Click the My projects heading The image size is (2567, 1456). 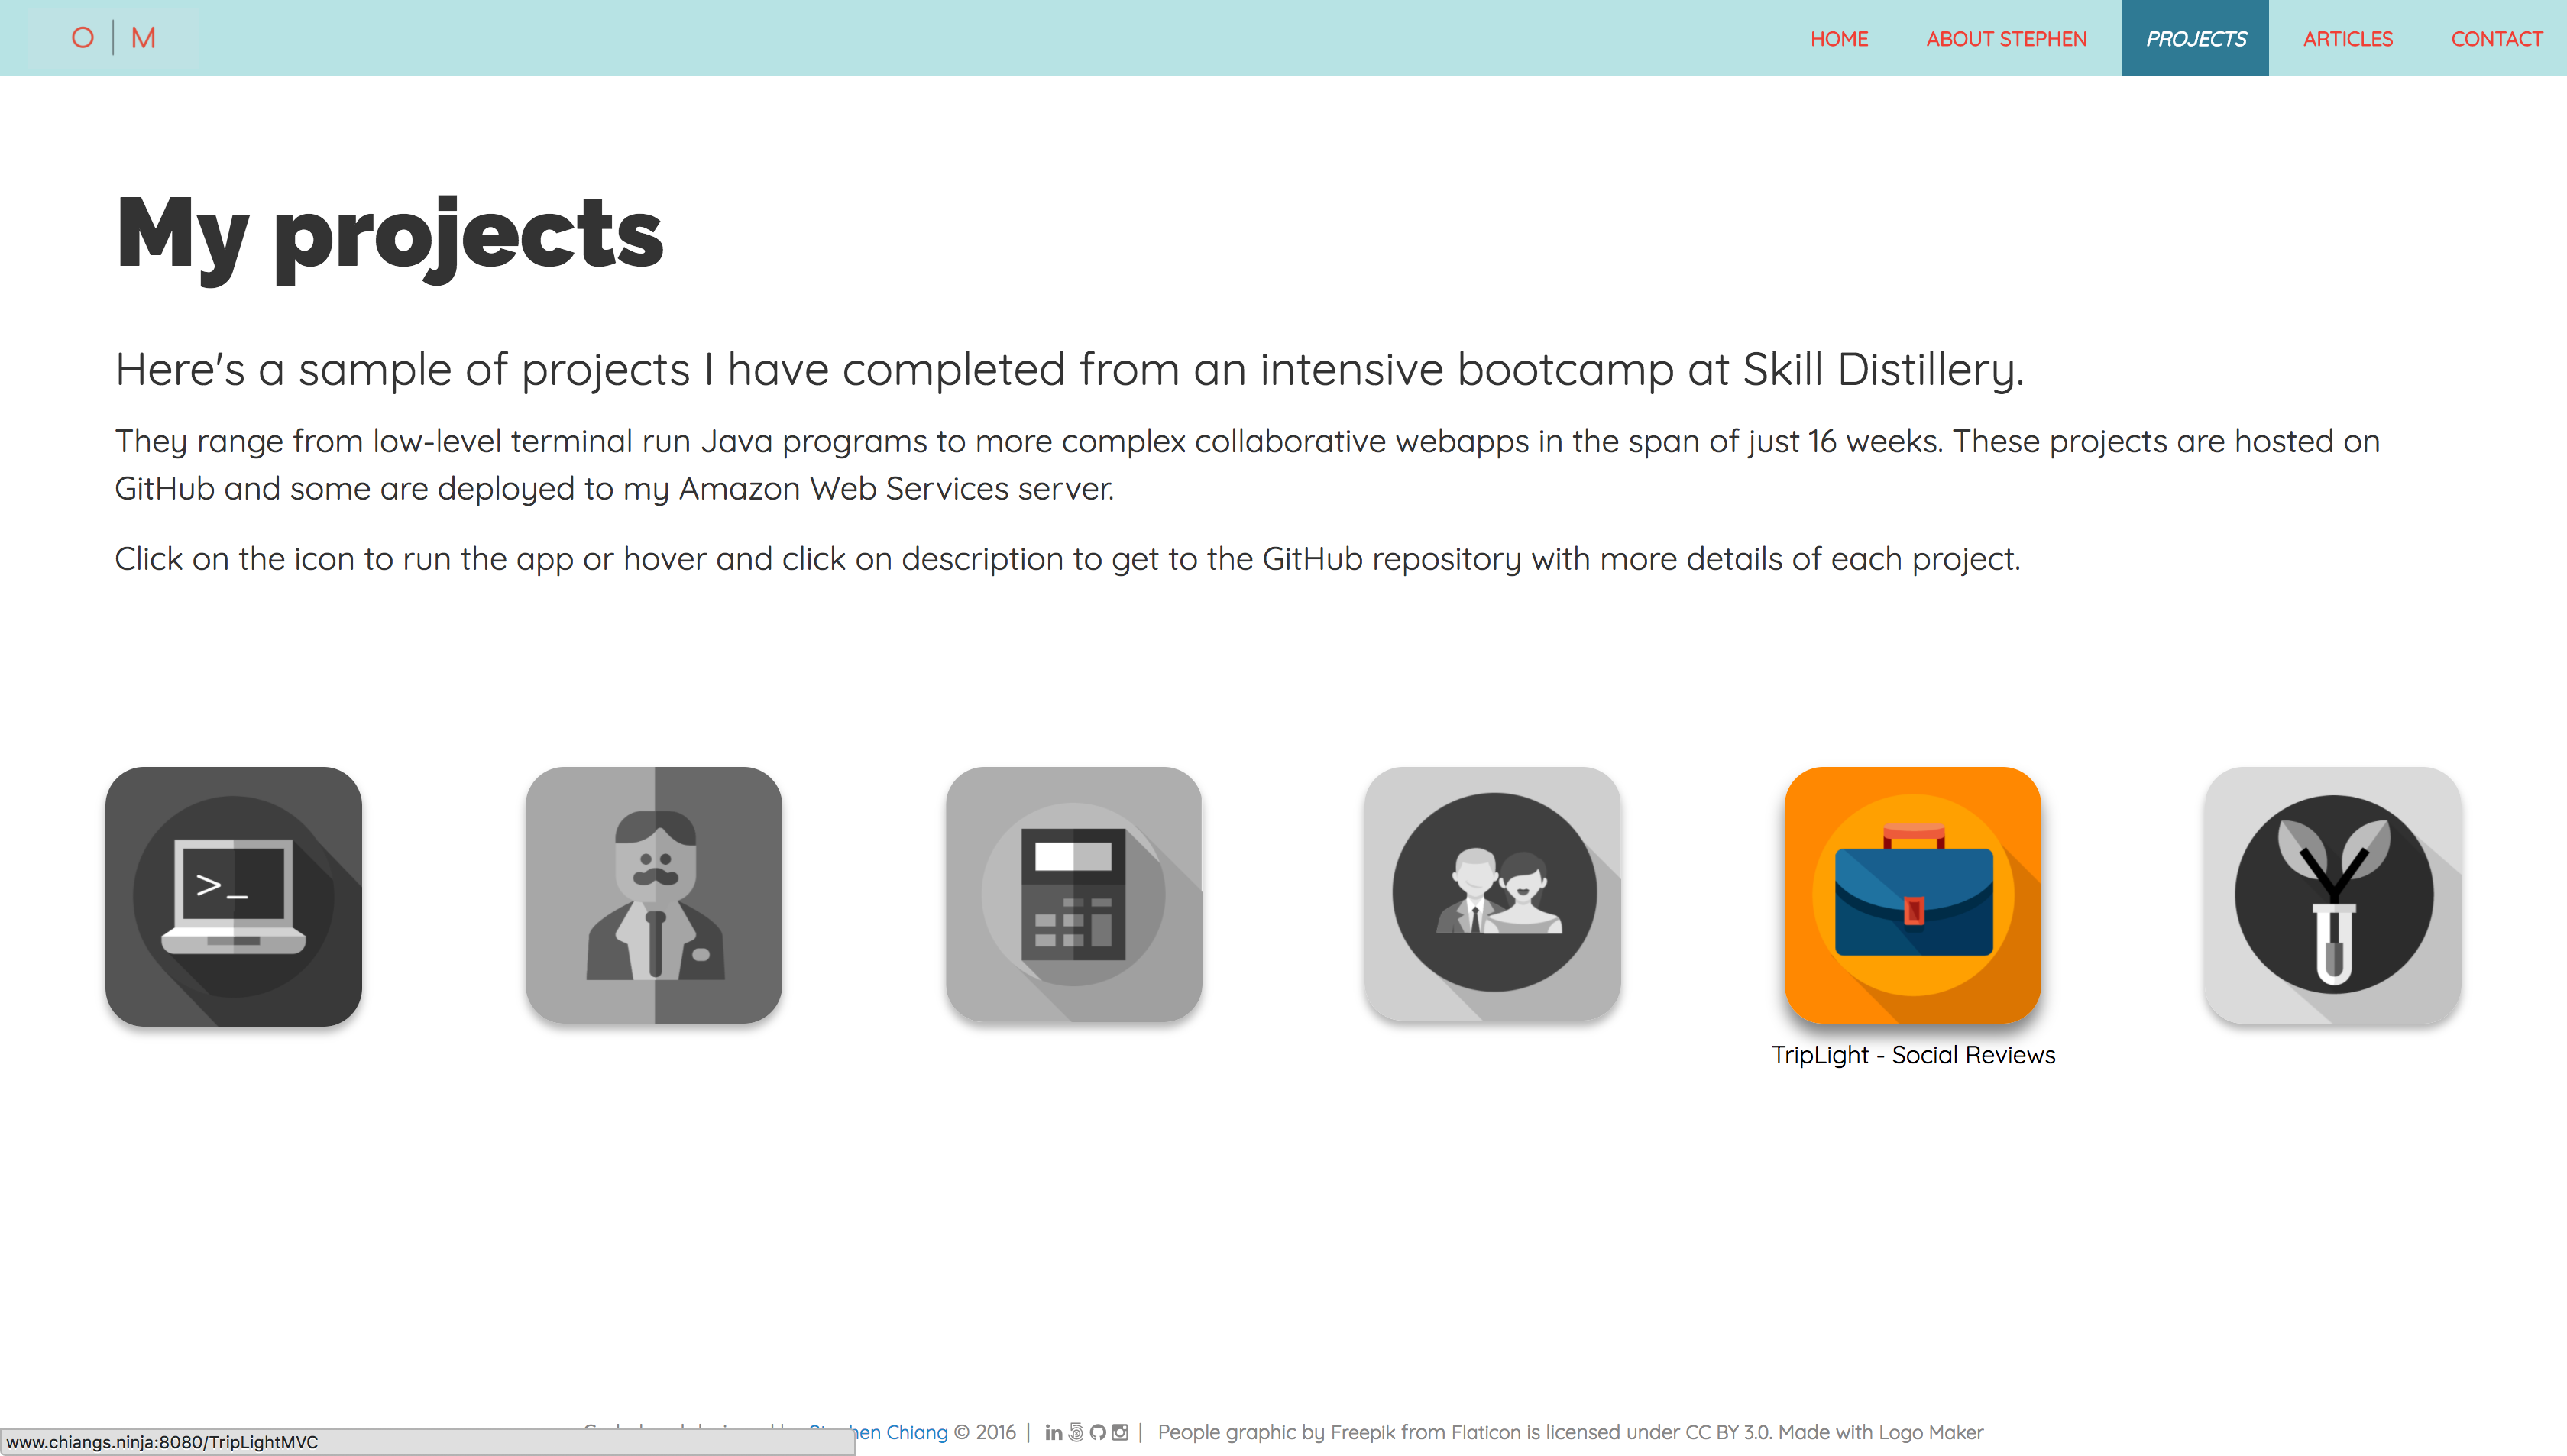point(389,234)
